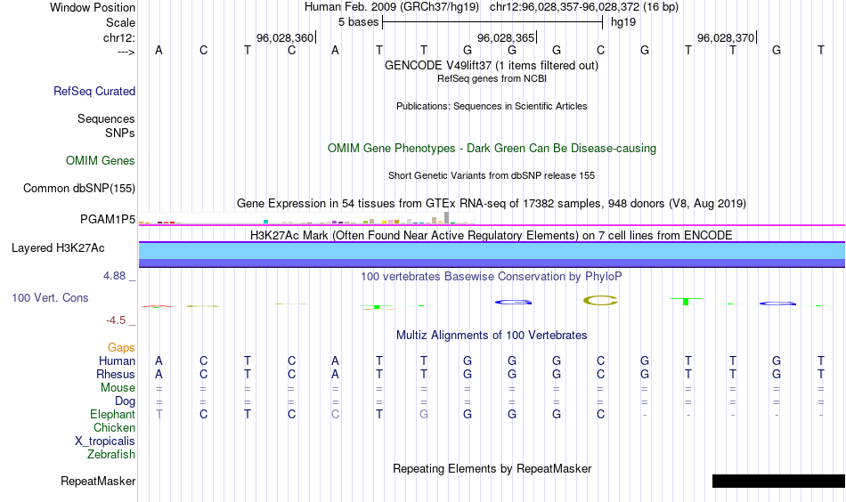
Task: Select the Chicken species label
Action: click(114, 427)
